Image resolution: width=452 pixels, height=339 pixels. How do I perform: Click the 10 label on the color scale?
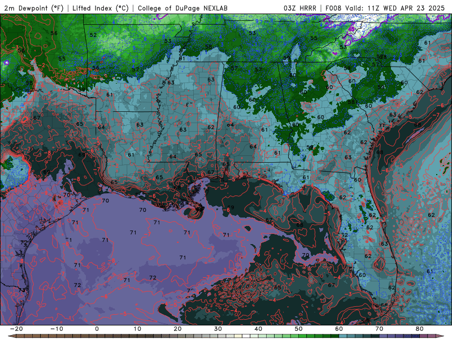pyautogui.click(x=137, y=329)
